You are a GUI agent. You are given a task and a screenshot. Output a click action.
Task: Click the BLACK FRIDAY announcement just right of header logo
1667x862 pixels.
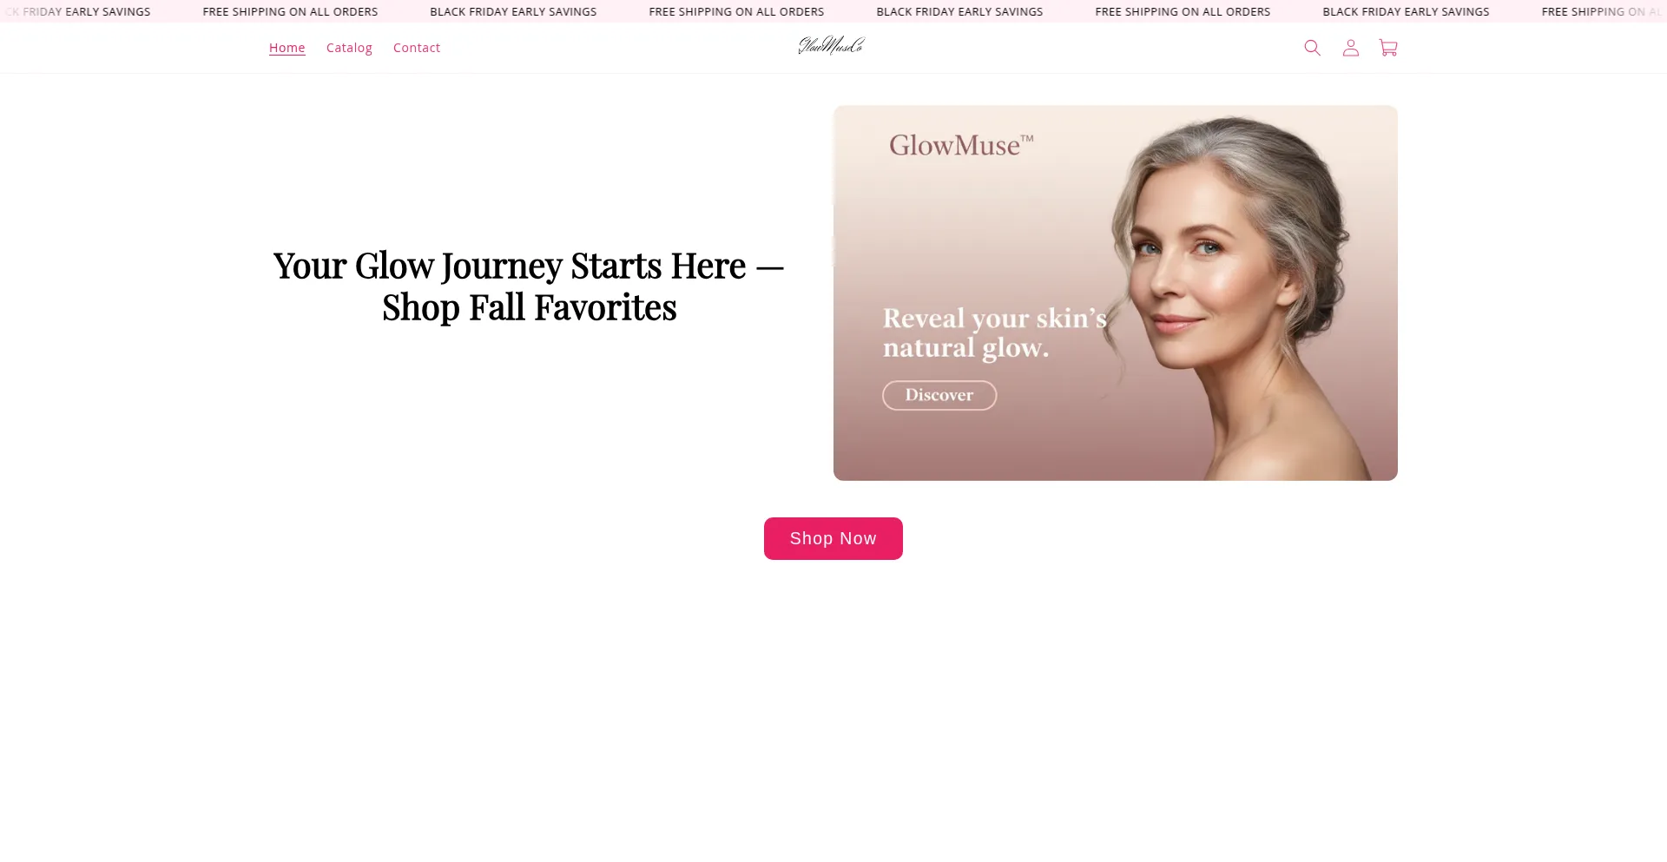(x=959, y=11)
